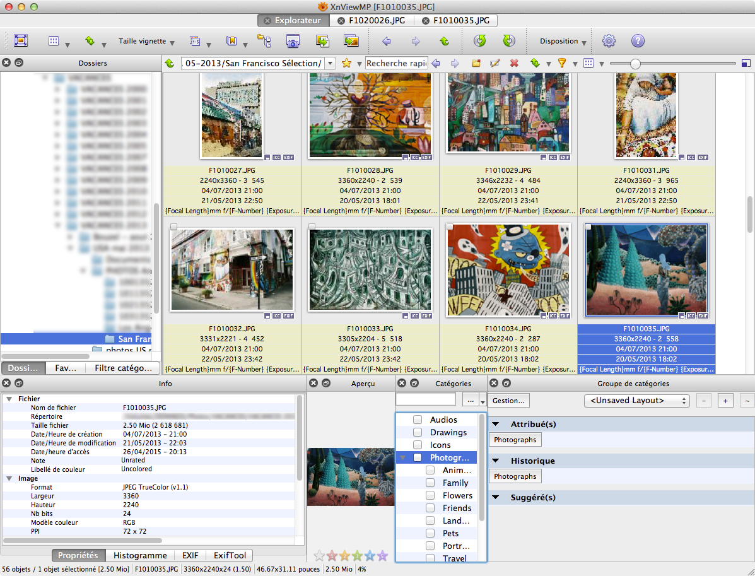Click the plus button in Groupe de catégories
The height and width of the screenshot is (576, 755).
[725, 401]
